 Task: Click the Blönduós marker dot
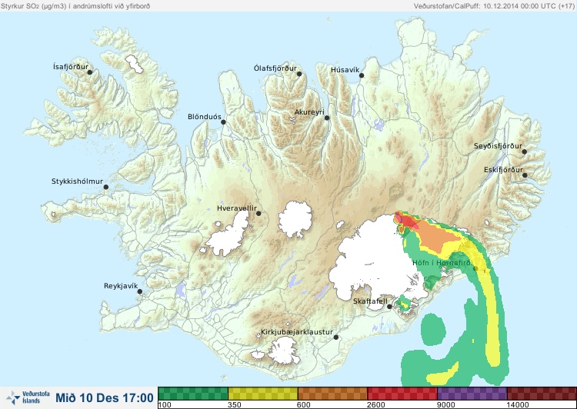pos(223,121)
